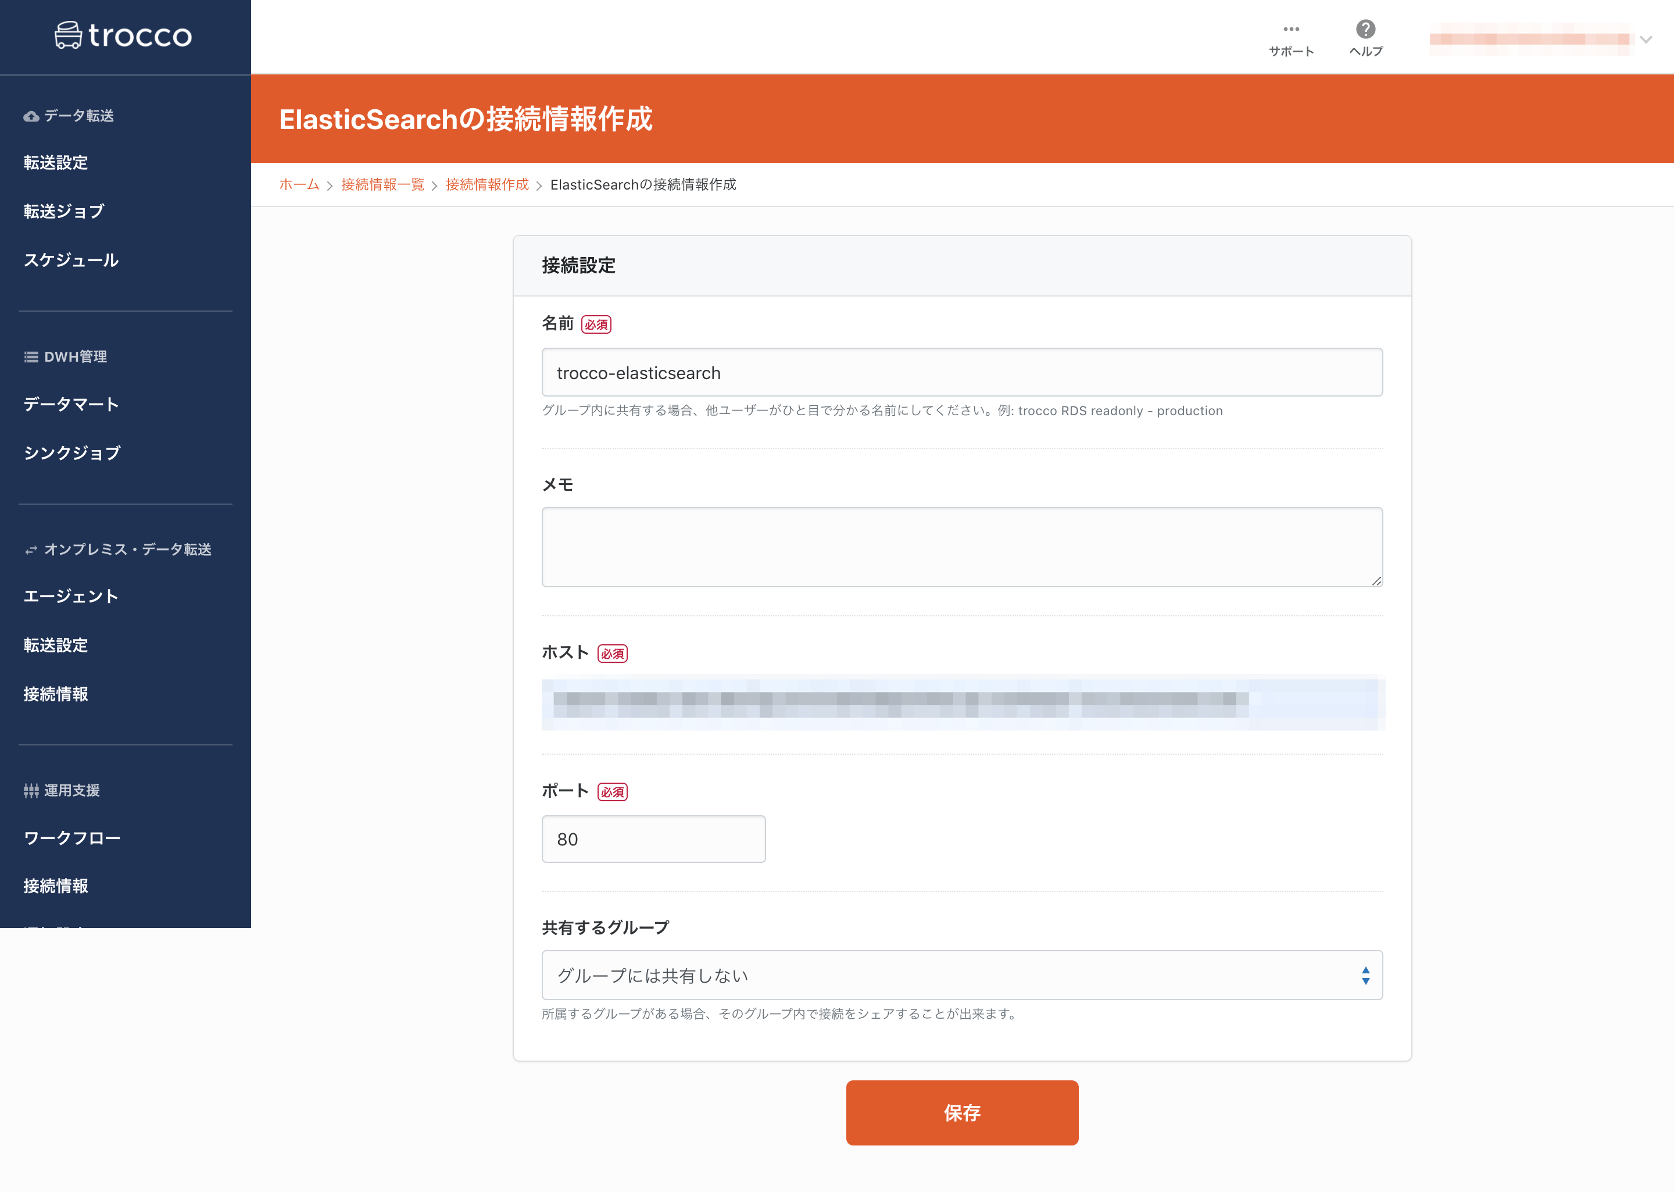Open シンクジョブ in sidebar
1674x1192 pixels.
72,454
